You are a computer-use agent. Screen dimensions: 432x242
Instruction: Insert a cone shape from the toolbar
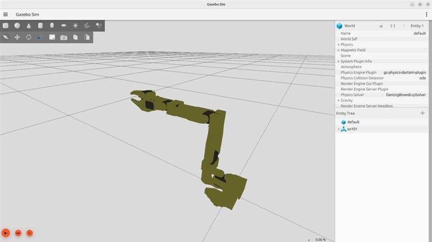29,25
